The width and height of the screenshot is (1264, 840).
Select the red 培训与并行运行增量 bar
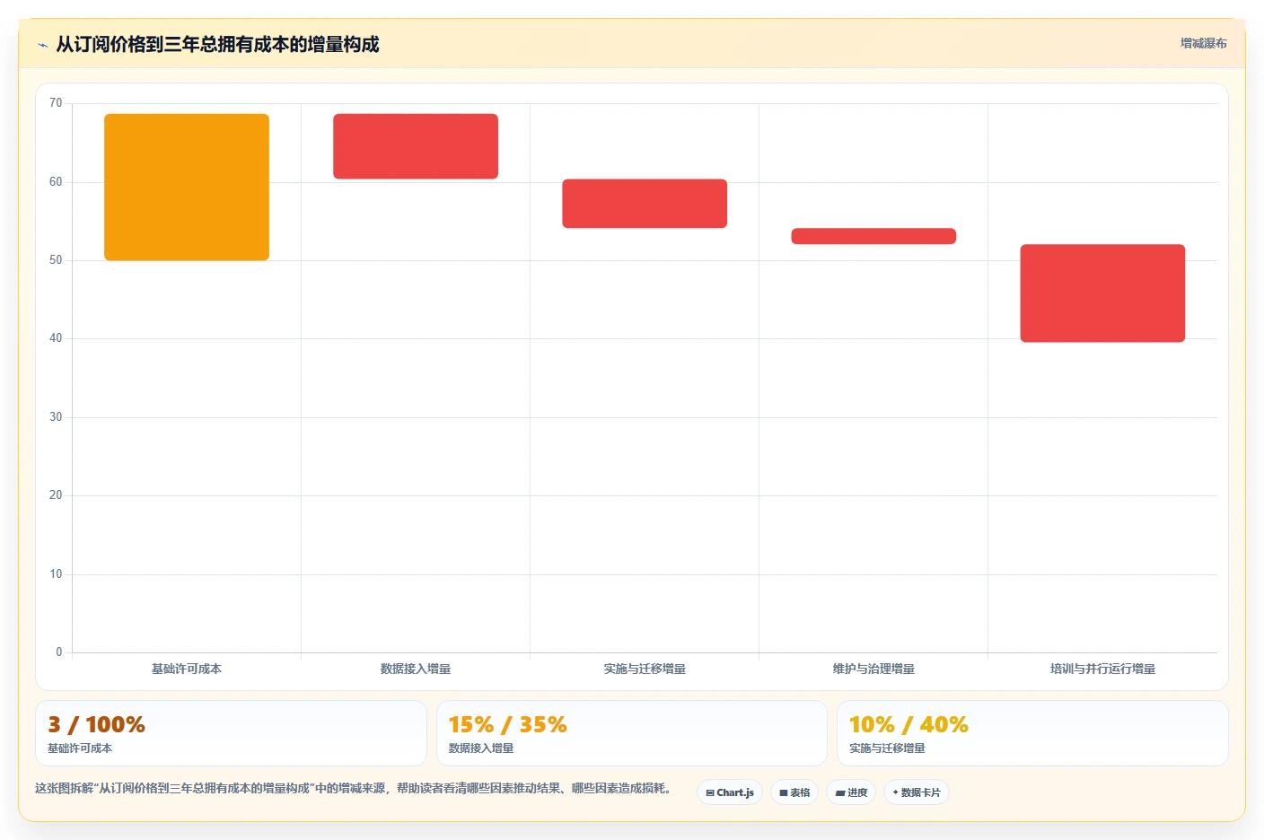pyautogui.click(x=1102, y=293)
